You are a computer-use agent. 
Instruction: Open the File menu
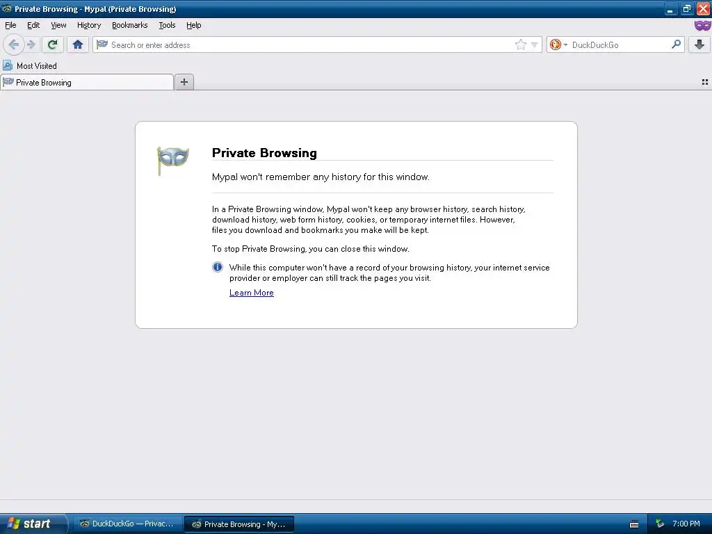coord(10,25)
